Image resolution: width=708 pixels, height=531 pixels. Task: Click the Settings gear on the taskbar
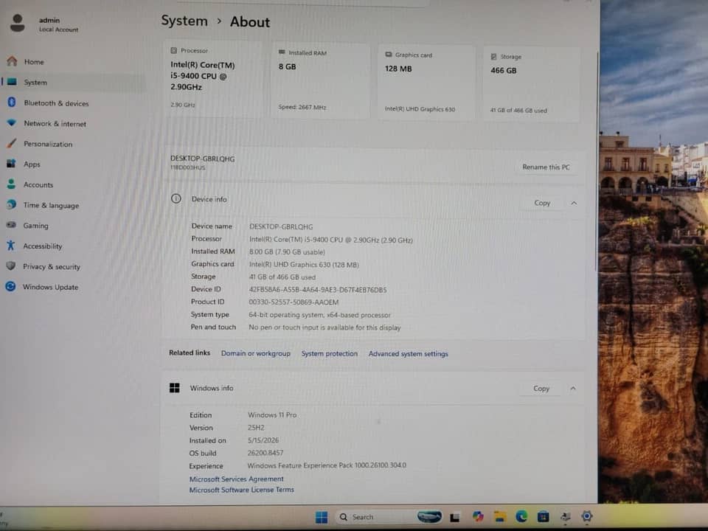pos(586,516)
